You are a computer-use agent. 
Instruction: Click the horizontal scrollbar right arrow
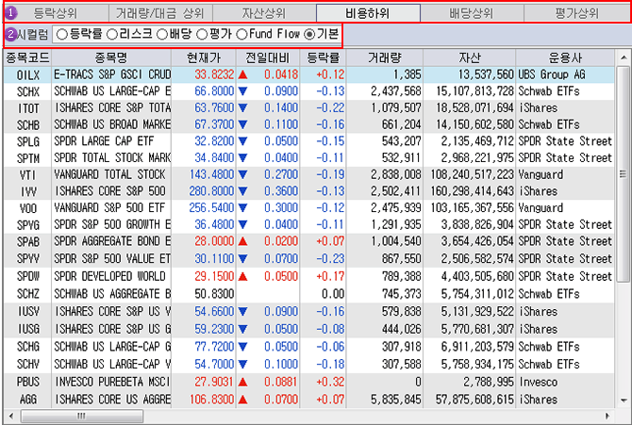click(607, 416)
